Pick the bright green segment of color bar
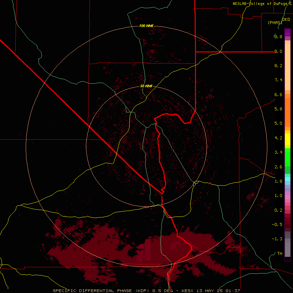The width and height of the screenshot is (293, 293). pos(287,157)
